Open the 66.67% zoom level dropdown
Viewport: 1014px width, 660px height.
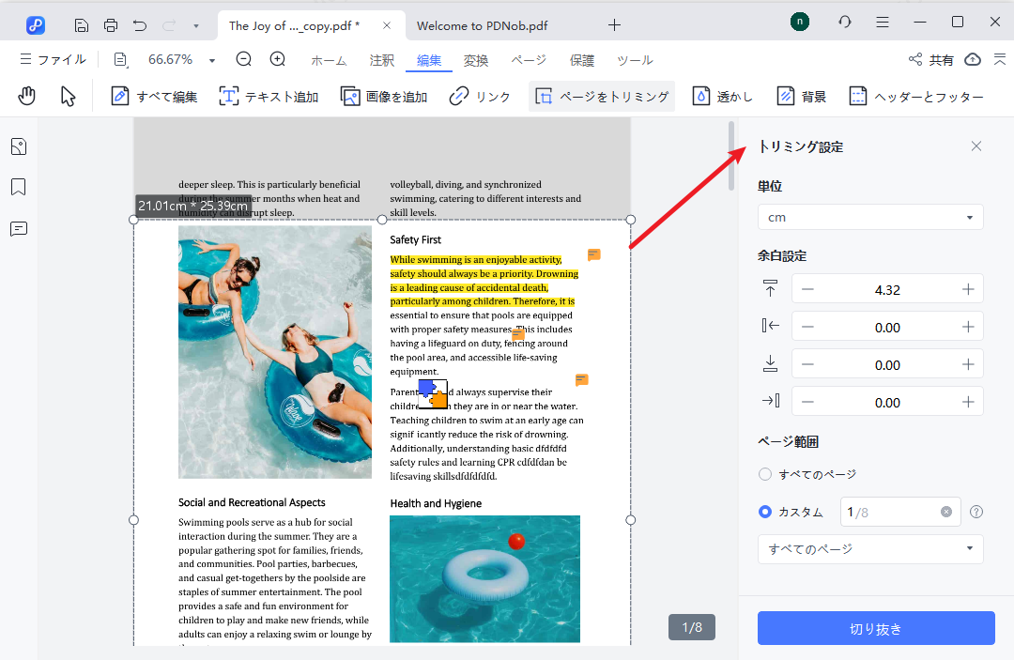pos(211,61)
